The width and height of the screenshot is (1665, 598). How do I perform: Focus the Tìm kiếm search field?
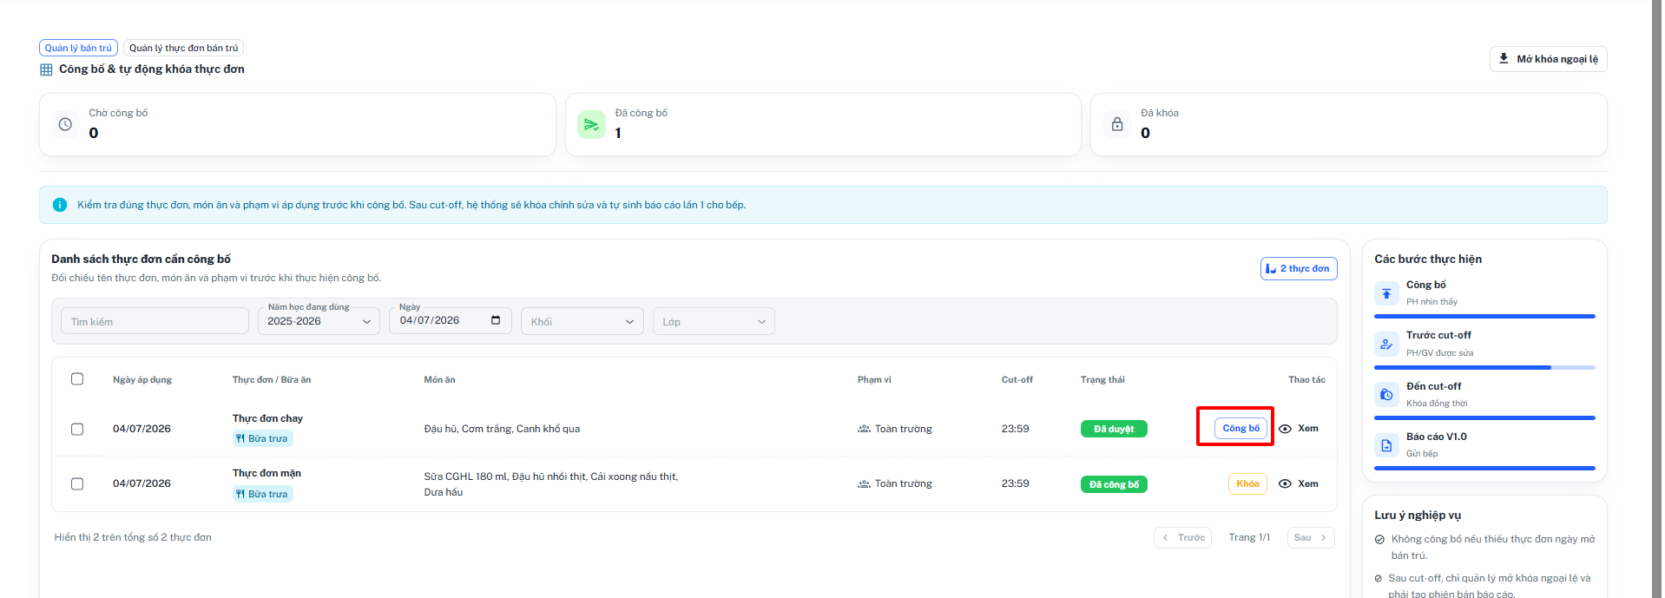point(155,321)
